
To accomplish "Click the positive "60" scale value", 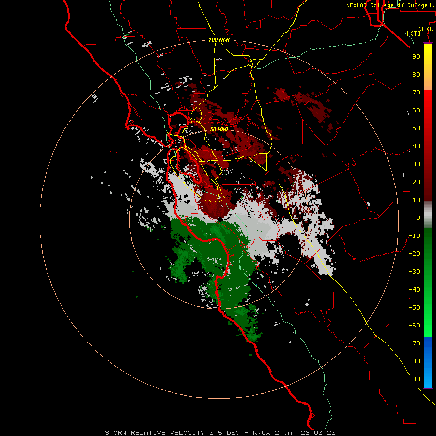I will (416, 110).
